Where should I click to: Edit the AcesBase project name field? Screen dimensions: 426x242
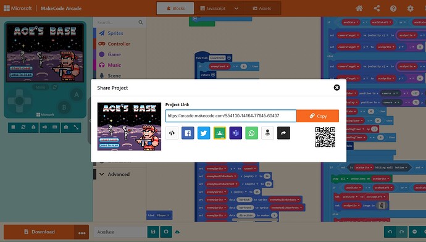[x=120, y=232]
